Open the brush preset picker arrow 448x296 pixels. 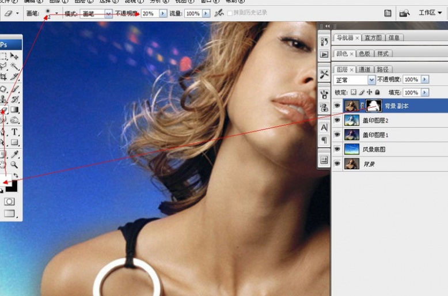tap(56, 13)
